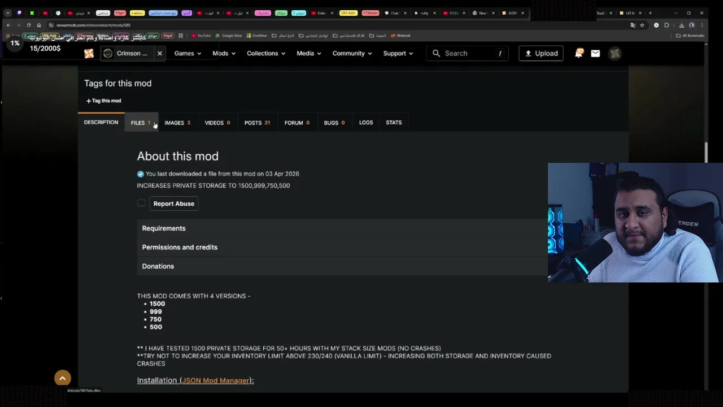Image resolution: width=723 pixels, height=407 pixels.
Task: Switch to the Description tab
Action: point(101,122)
